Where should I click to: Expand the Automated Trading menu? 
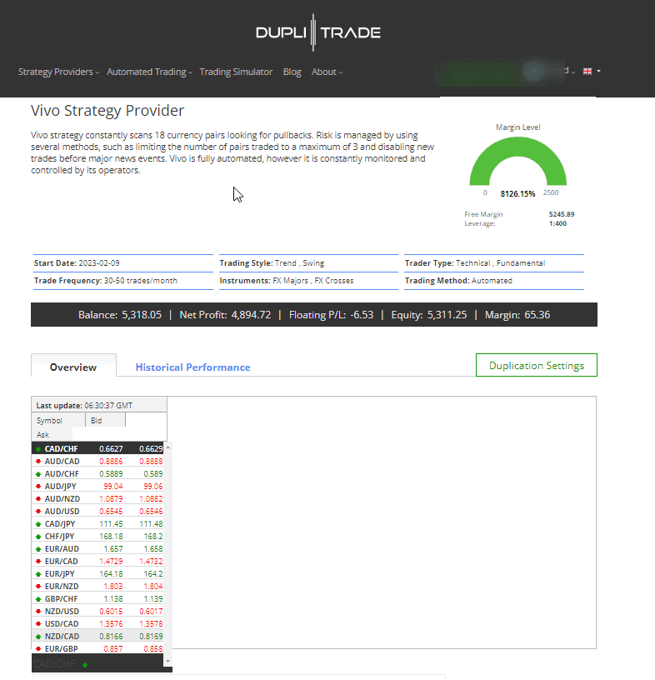coord(149,72)
